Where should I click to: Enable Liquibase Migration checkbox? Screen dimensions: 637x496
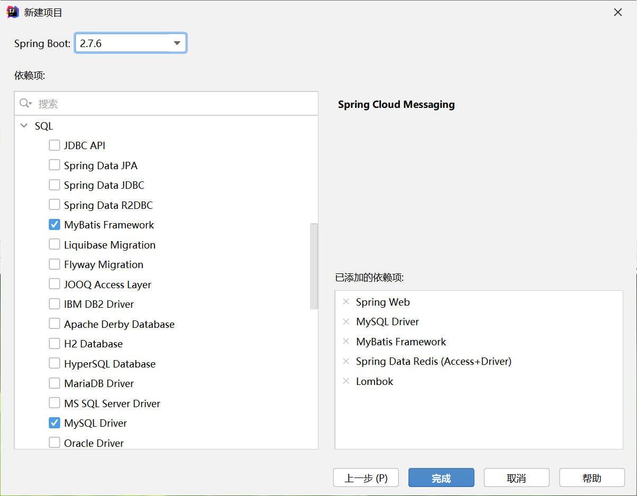tap(54, 244)
